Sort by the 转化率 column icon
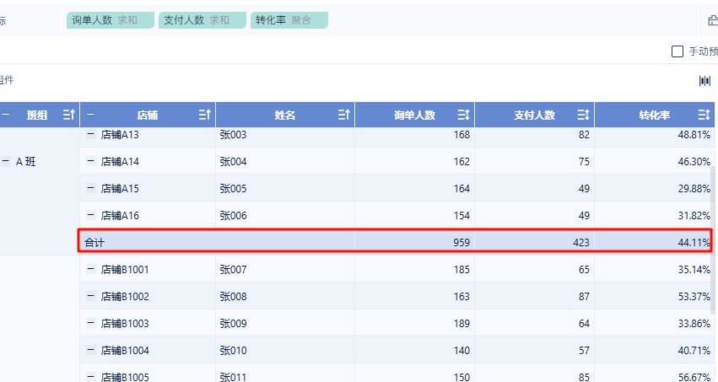This screenshot has width=718, height=382. (705, 115)
